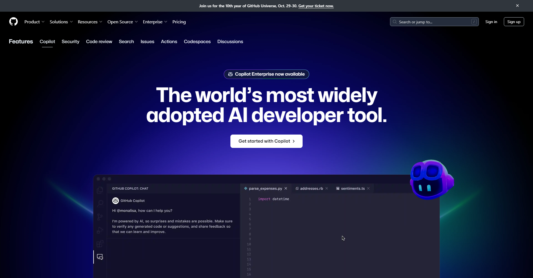Open the Codespaces section
The width and height of the screenshot is (533, 278).
[x=197, y=41]
